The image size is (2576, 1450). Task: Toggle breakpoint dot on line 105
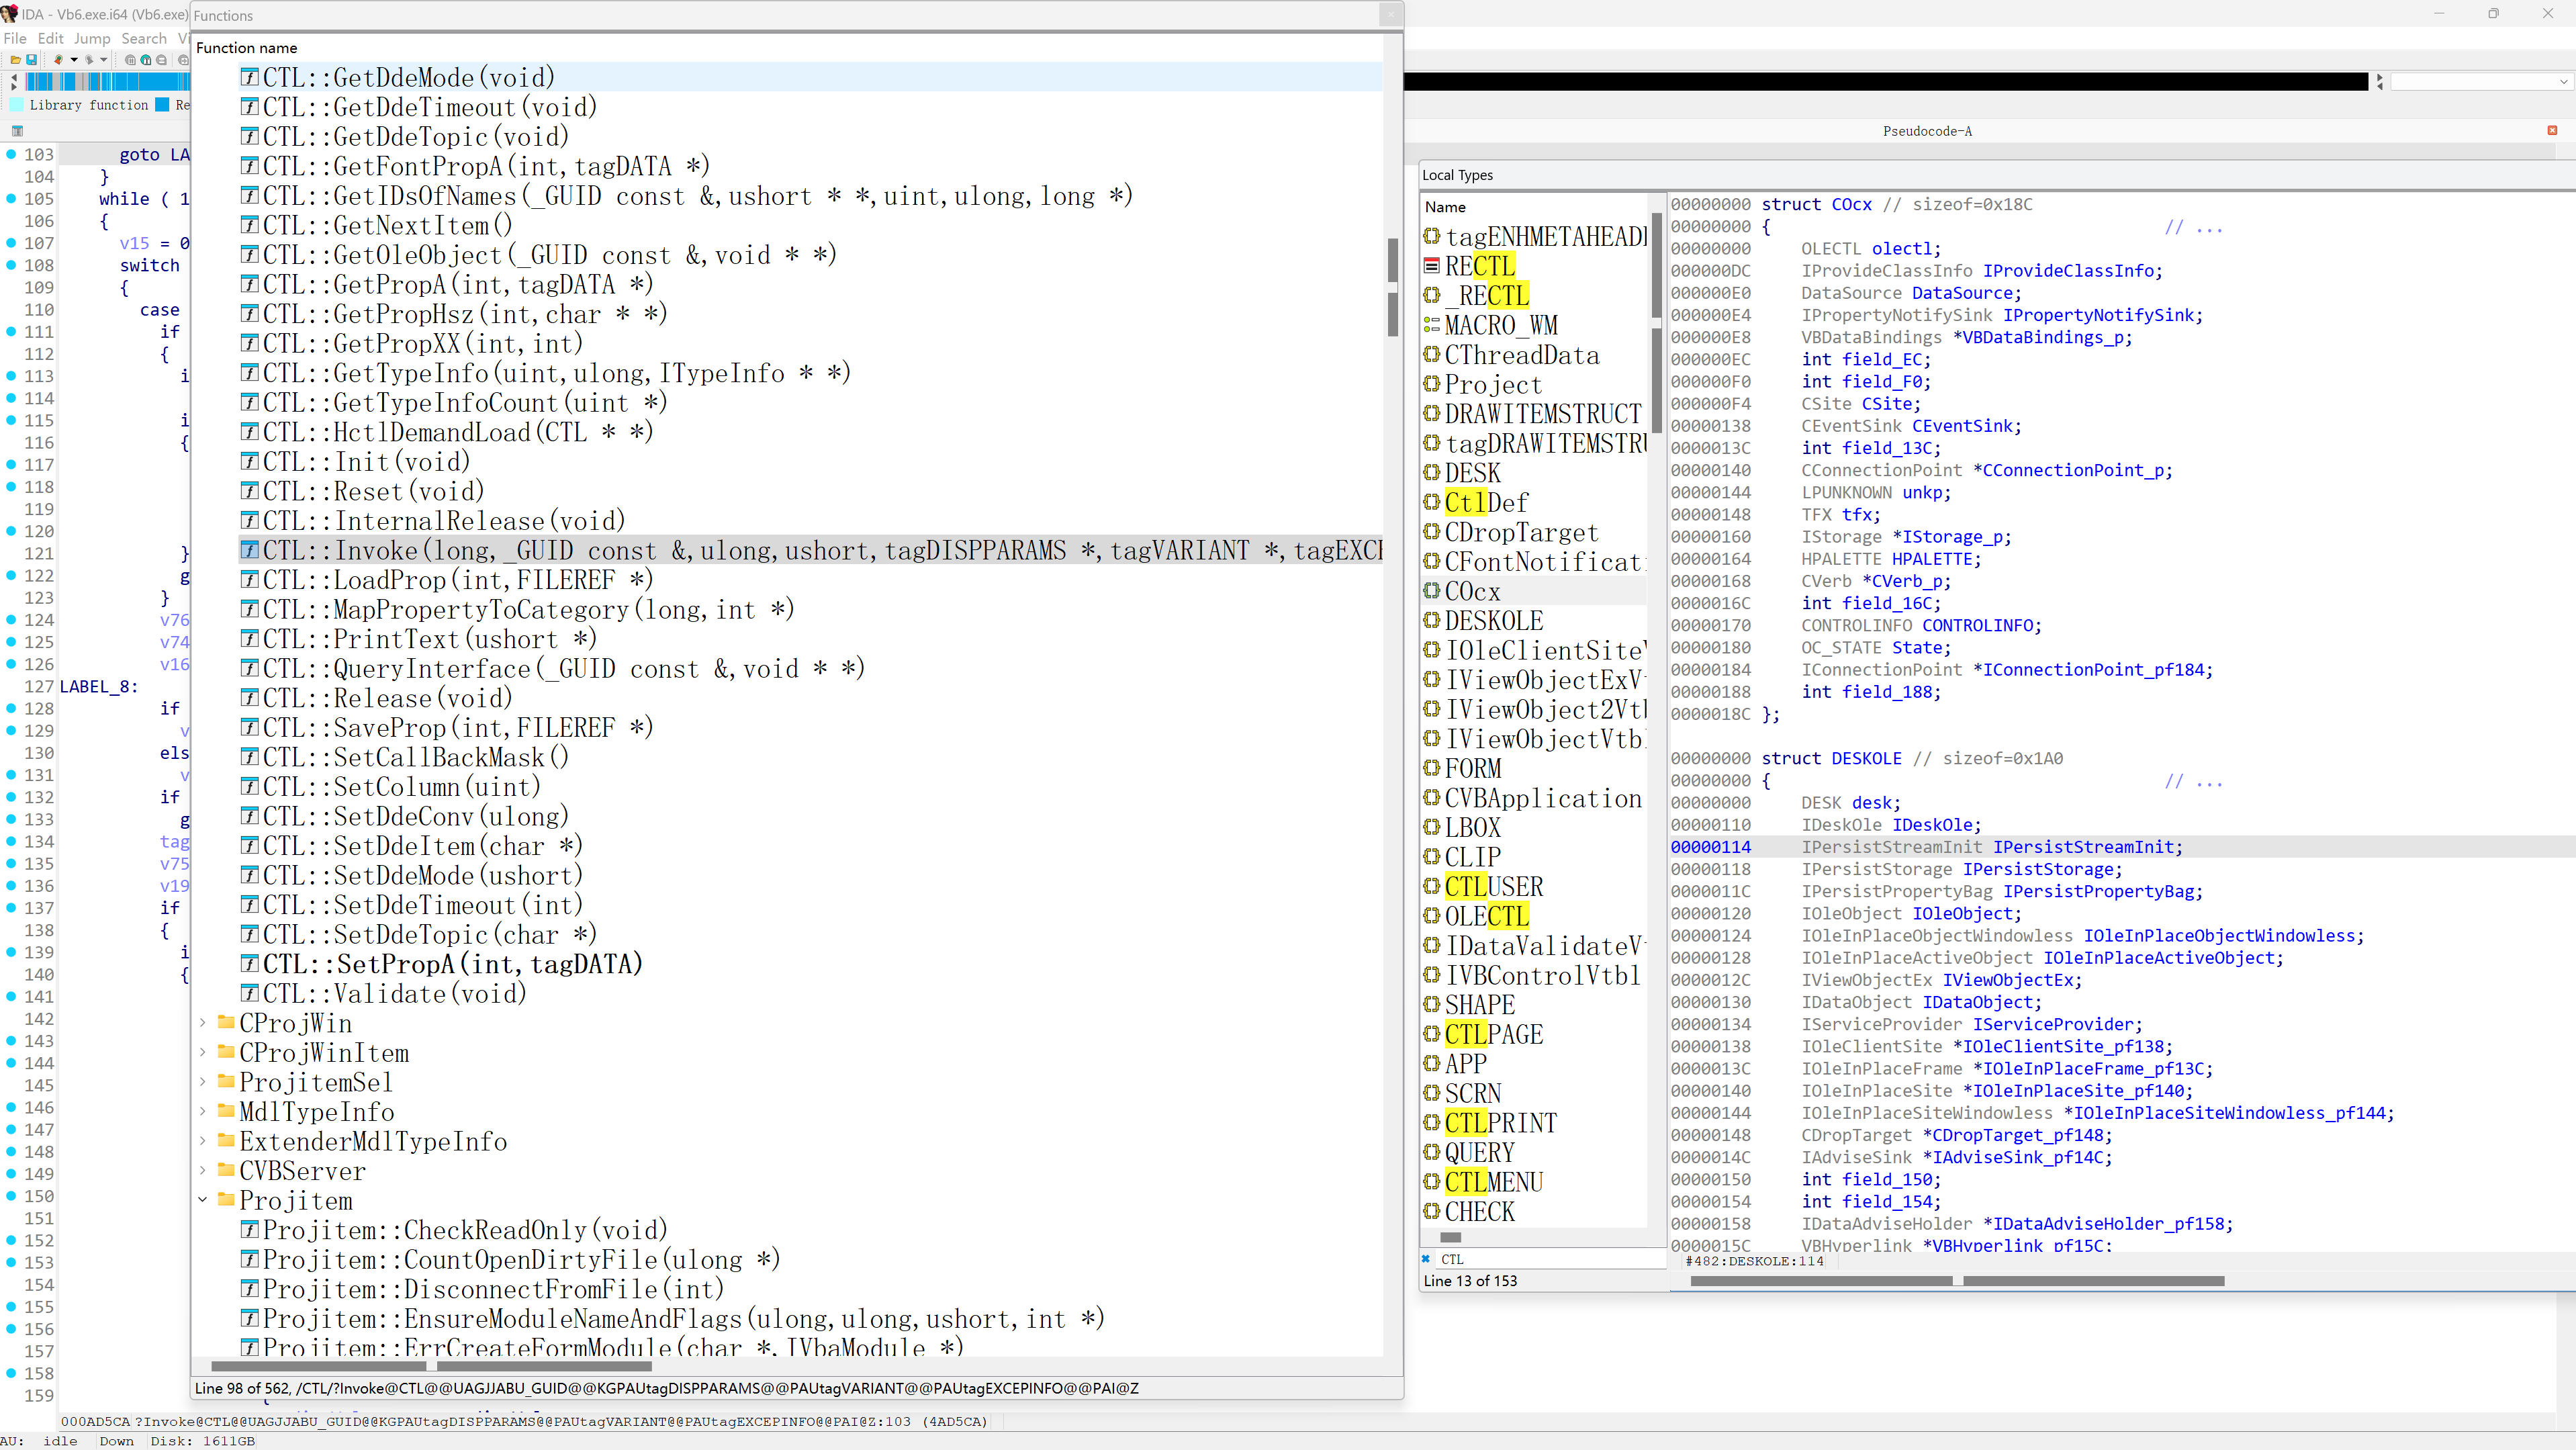[12, 198]
